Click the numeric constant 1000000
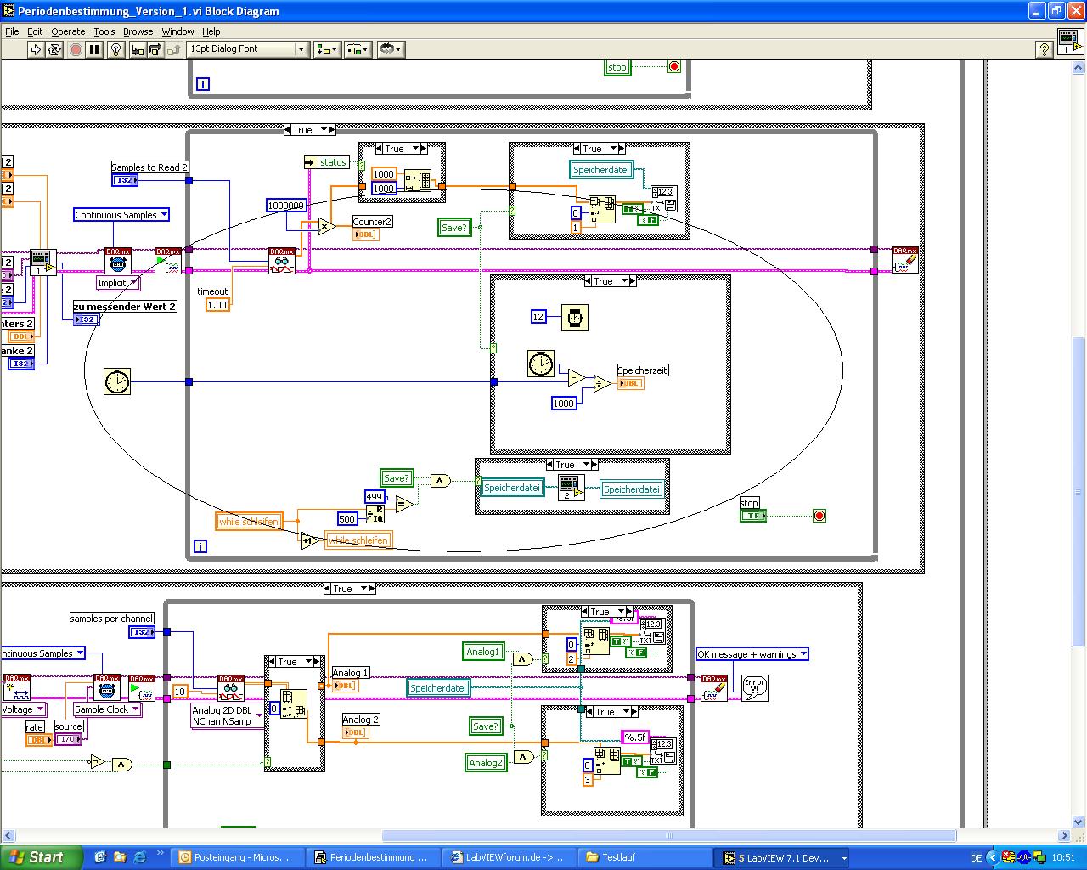Image resolution: width=1087 pixels, height=870 pixels. [286, 206]
